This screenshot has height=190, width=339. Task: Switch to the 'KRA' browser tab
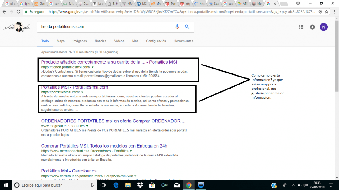128,4
